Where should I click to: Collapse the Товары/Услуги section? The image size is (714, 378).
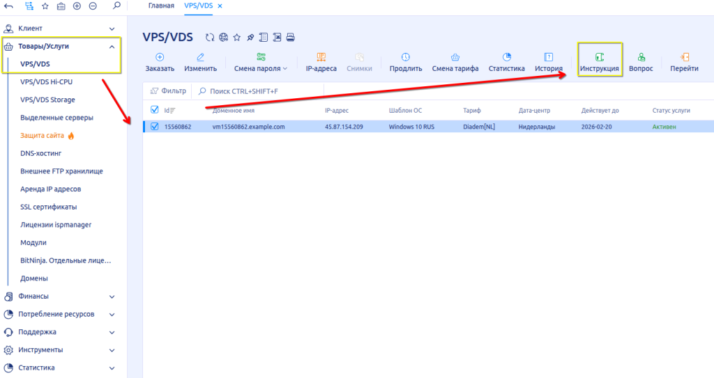pos(112,47)
